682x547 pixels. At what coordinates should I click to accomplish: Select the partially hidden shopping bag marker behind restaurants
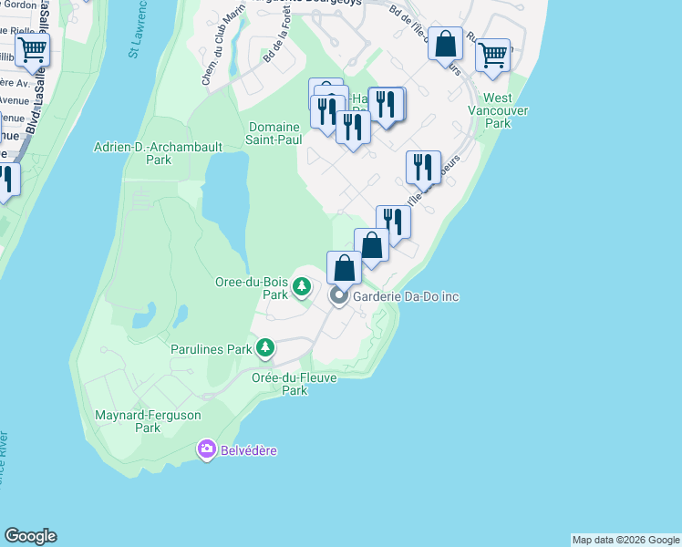[x=327, y=85]
